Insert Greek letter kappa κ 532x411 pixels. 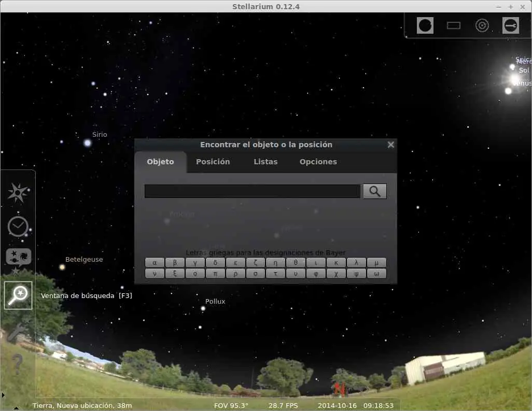pos(336,262)
